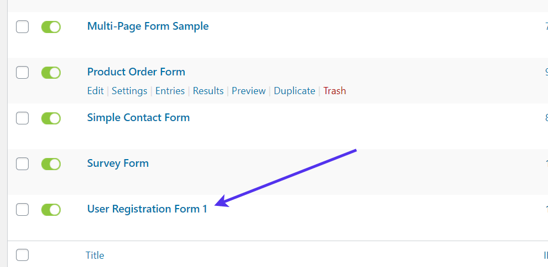Open the Multi-Page Form Sample form
Viewport: 548px width, 267px height.
(148, 26)
